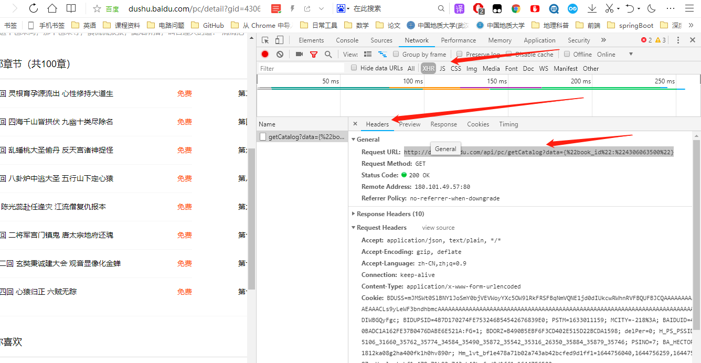Open the springBoot bookmark folder
This screenshot has width=701, height=363.
(631, 25)
